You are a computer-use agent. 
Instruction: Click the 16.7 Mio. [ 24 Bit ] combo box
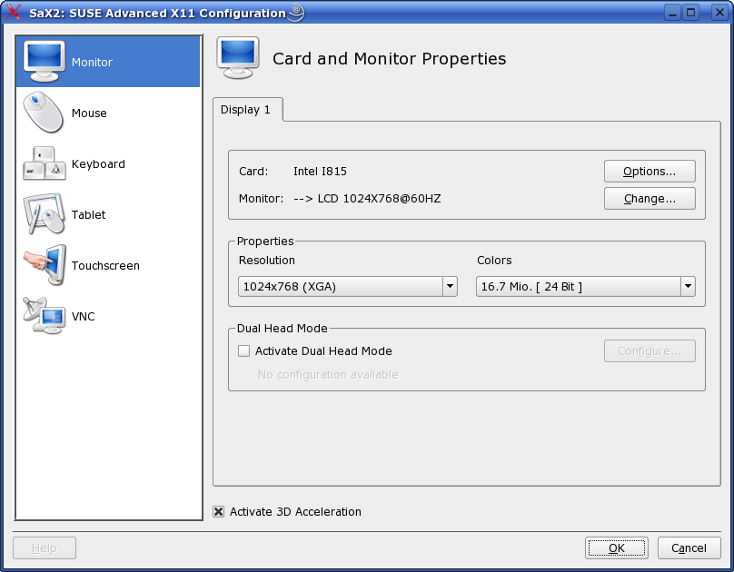(x=586, y=286)
